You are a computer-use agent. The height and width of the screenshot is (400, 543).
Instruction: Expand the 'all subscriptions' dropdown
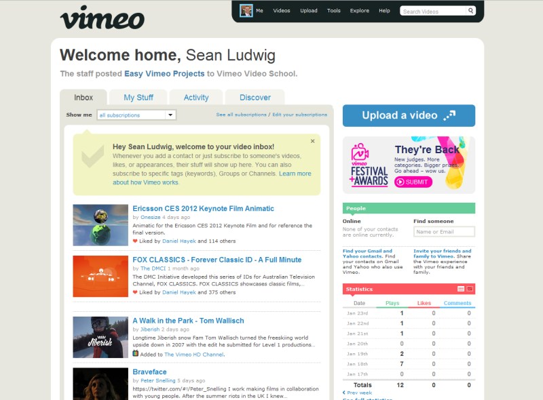(136, 115)
